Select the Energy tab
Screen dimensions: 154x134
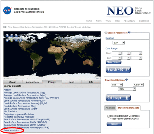[52, 82]
